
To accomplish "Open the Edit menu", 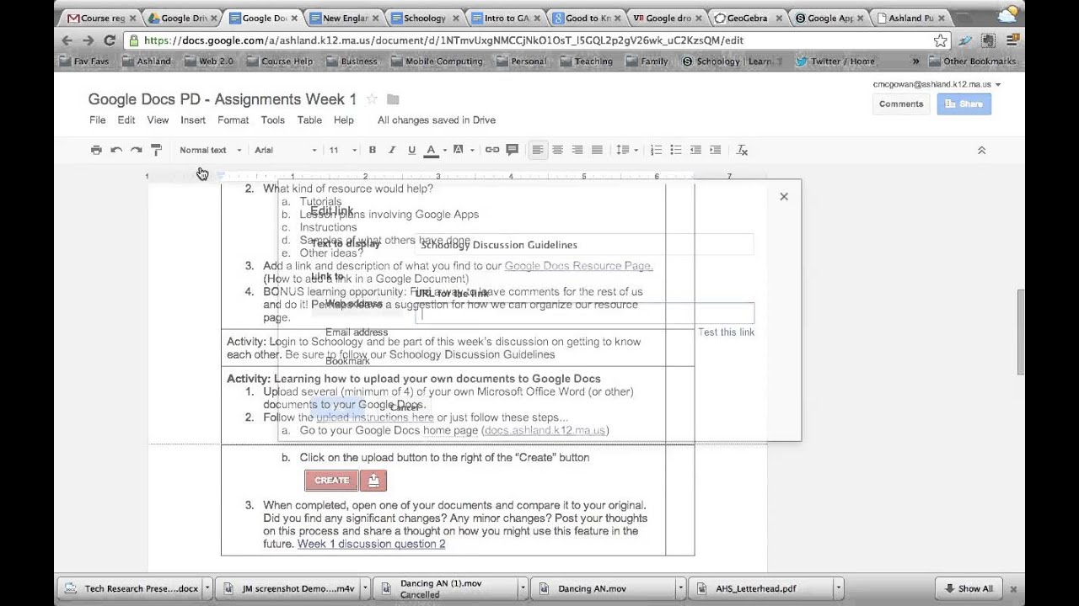I will [126, 120].
